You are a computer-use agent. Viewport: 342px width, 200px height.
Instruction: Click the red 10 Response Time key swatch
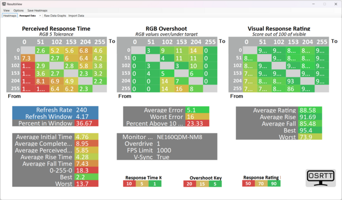(x=129, y=184)
